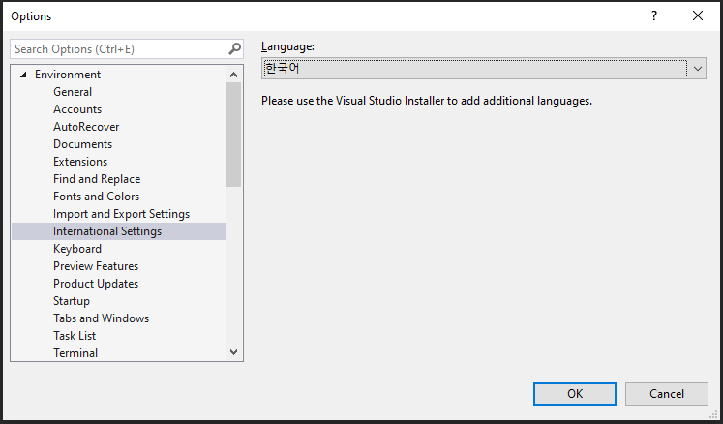The width and height of the screenshot is (723, 424).
Task: Dismiss dialog with Cancel button
Action: pyautogui.click(x=666, y=394)
